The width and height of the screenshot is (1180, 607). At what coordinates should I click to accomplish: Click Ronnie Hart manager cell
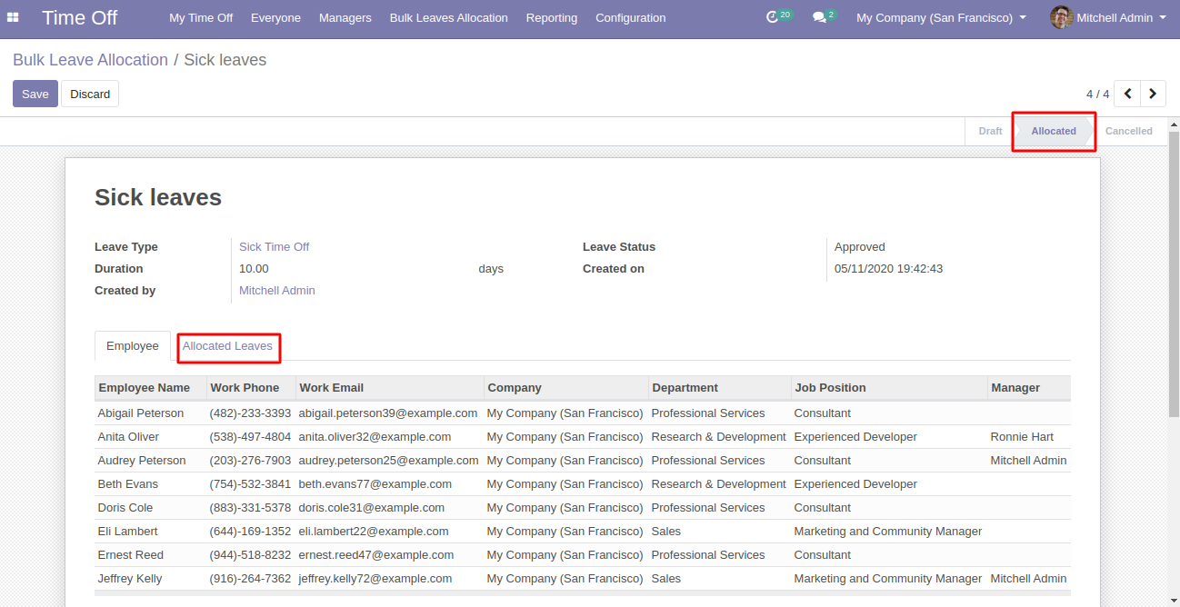pyautogui.click(x=1022, y=437)
